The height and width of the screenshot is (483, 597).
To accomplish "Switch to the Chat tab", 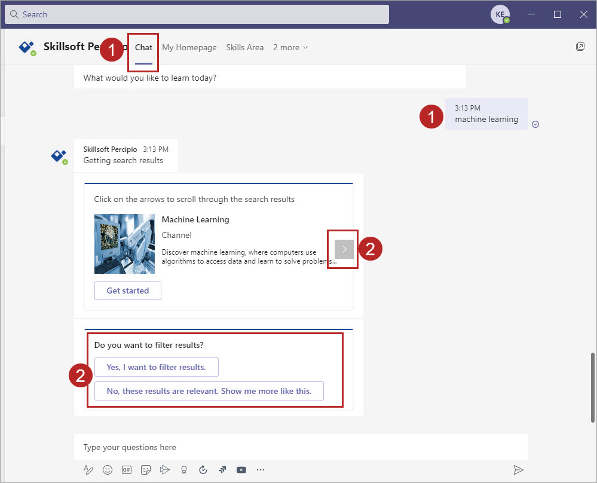I will [x=143, y=48].
